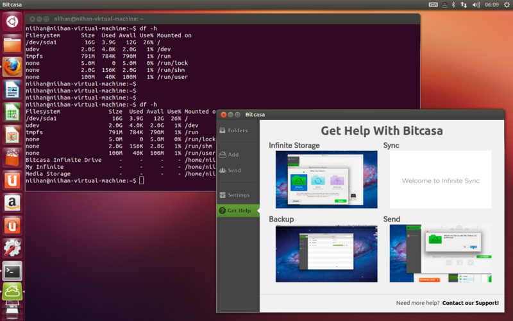The width and height of the screenshot is (513, 321).
Task: Maximize the Bitcasa window
Action: pos(237,115)
